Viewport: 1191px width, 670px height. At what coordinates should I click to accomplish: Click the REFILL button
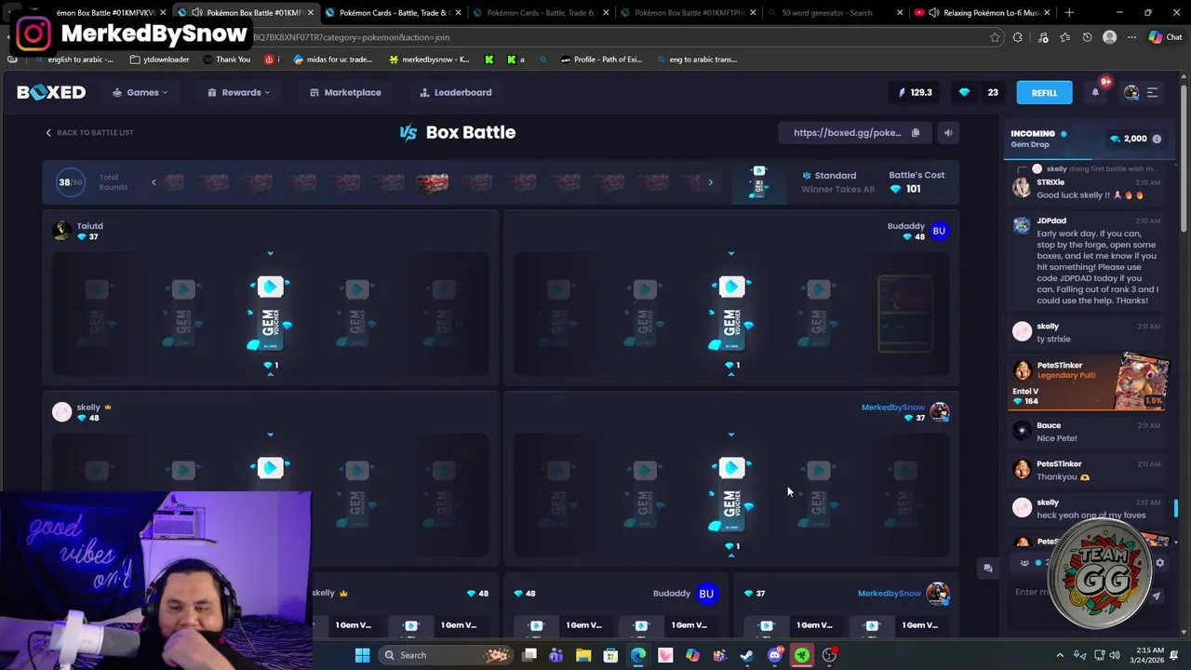1044,92
